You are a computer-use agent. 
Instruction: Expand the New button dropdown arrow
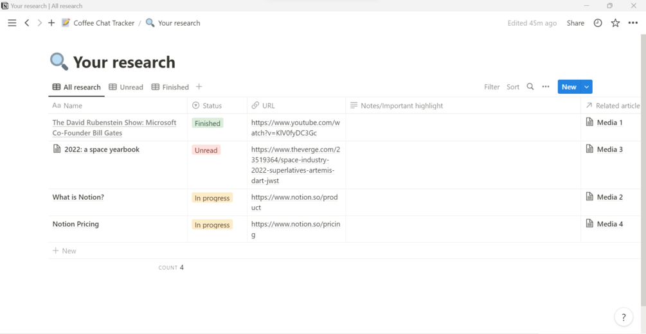587,87
